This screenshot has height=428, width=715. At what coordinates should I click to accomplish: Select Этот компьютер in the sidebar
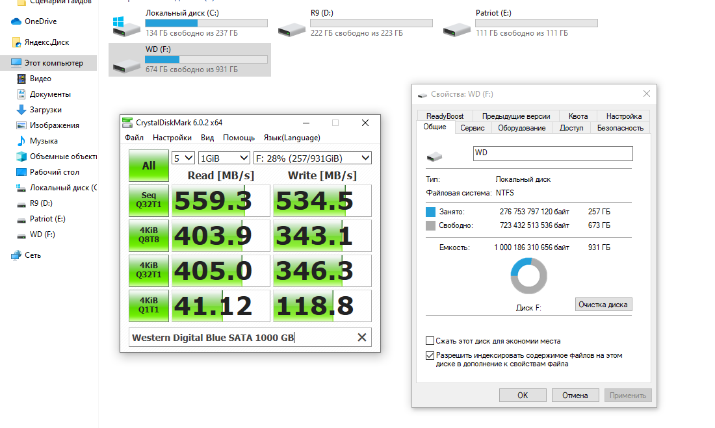[48, 63]
